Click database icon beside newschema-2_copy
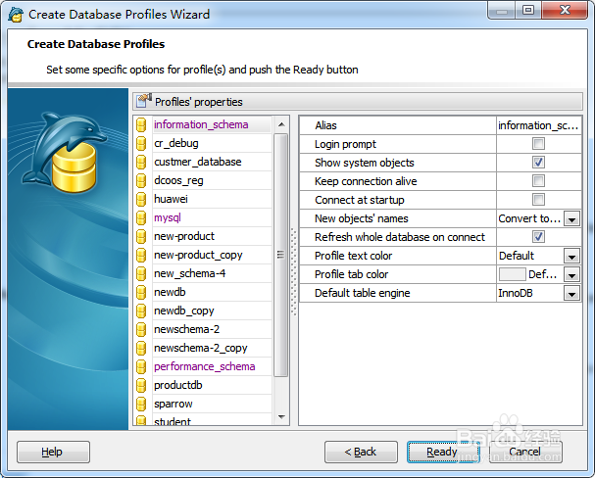 141,348
